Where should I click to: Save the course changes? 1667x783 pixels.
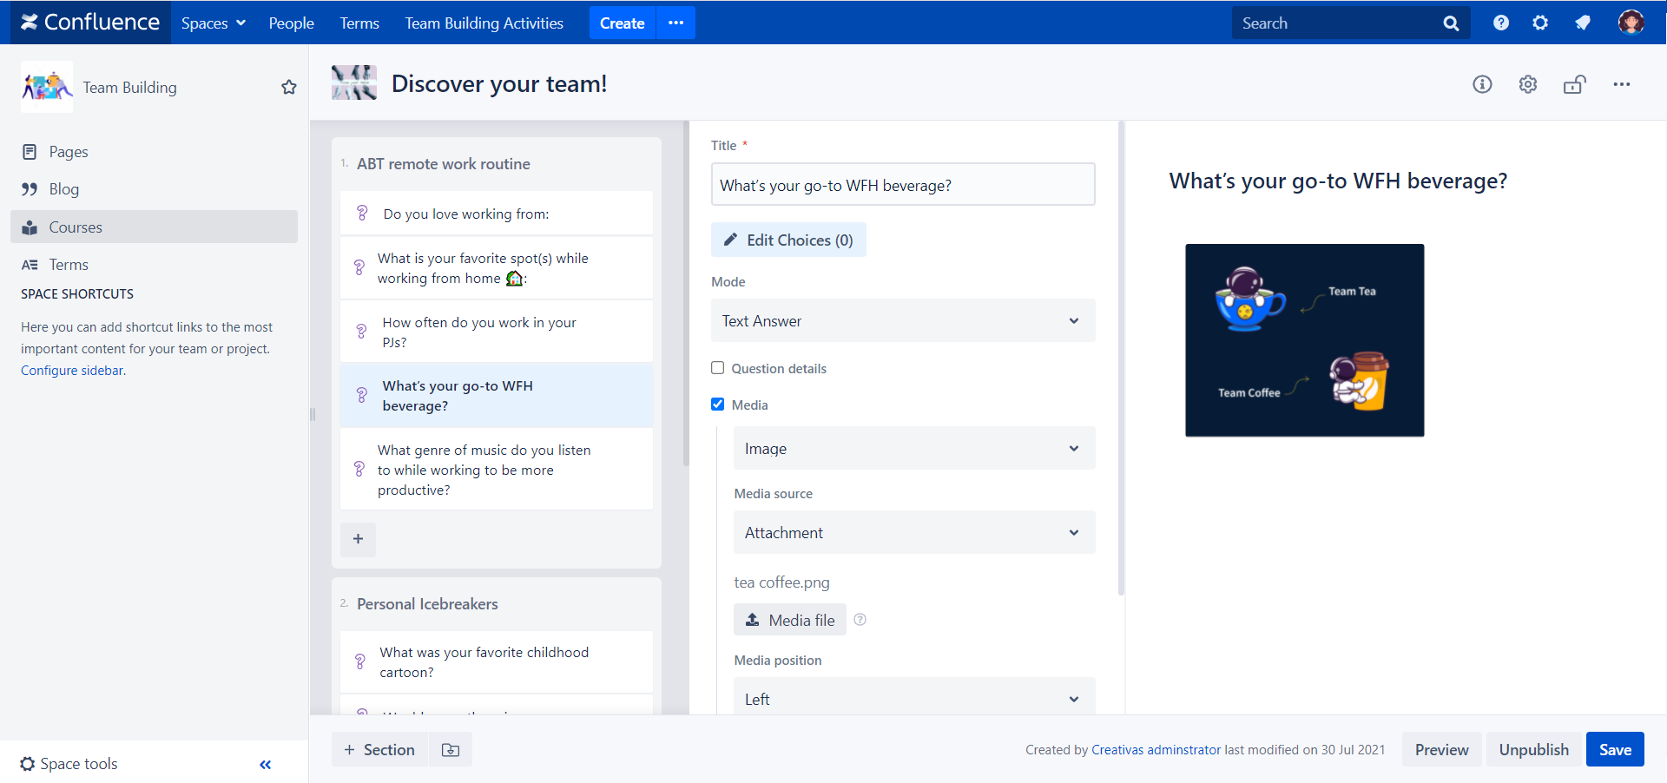coord(1614,750)
